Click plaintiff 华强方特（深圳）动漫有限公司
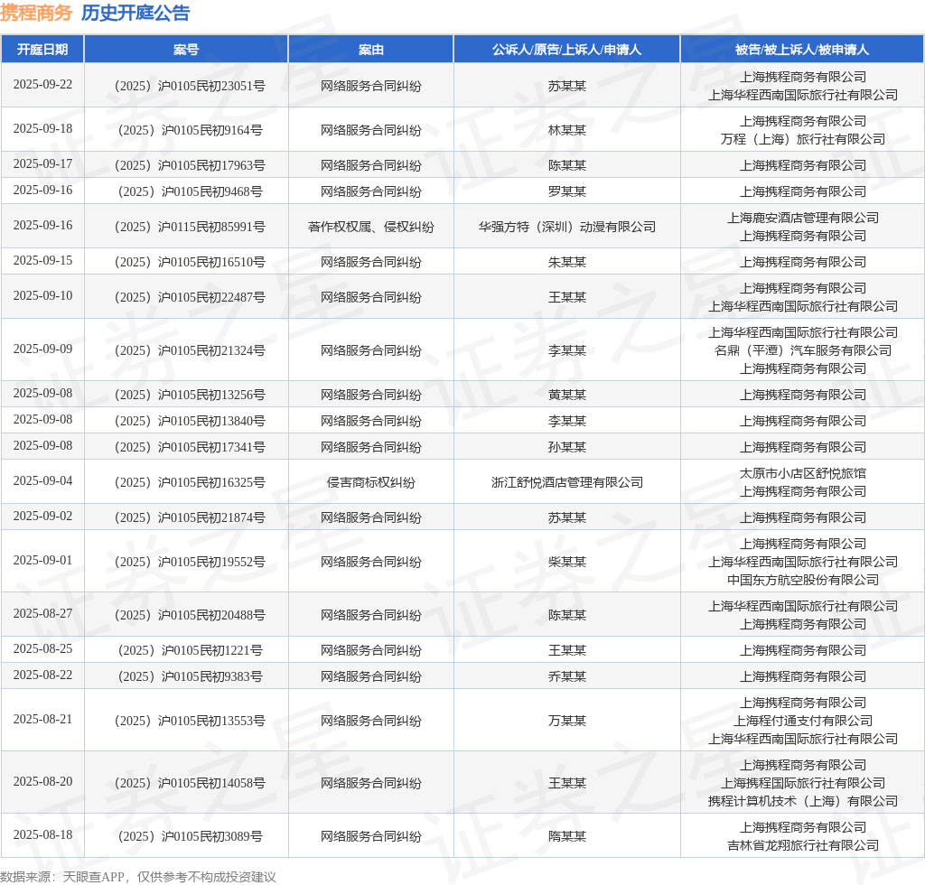The height and width of the screenshot is (885, 925). [x=567, y=227]
